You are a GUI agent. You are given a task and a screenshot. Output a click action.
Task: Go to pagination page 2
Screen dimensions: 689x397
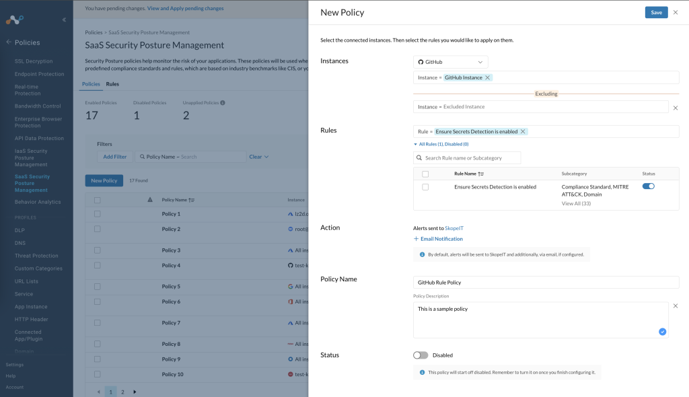122,392
